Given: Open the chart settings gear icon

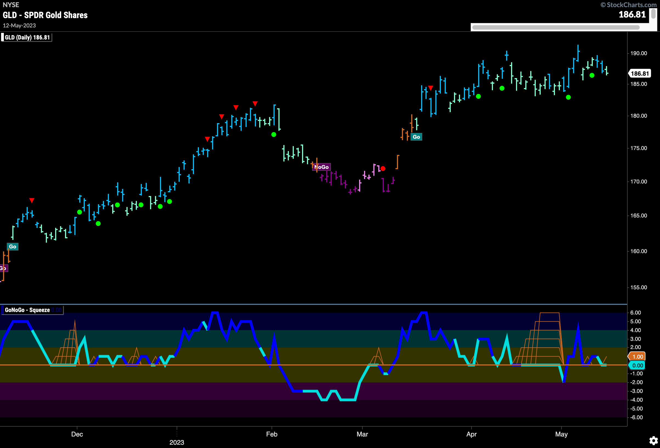Looking at the screenshot, I should (653, 441).
